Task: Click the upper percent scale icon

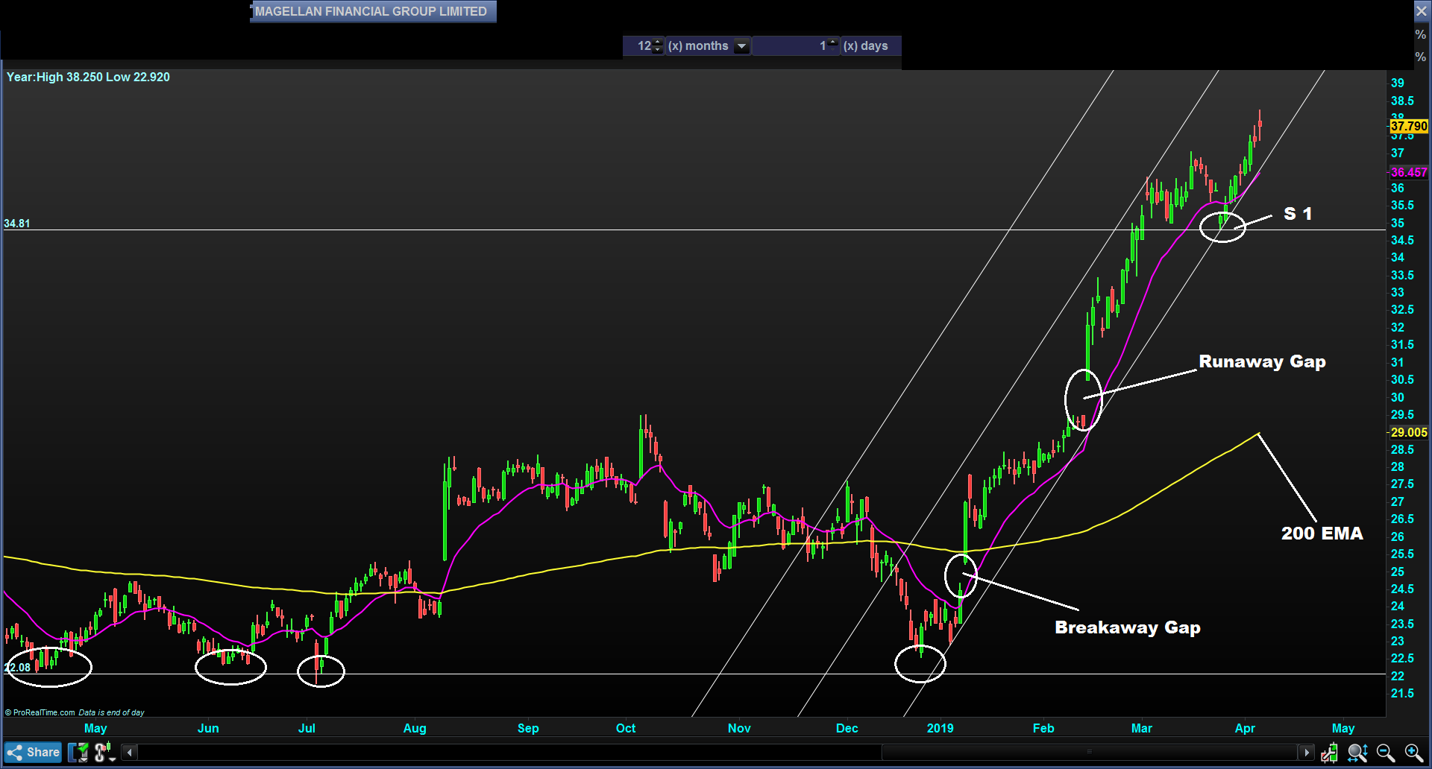Action: click(1421, 34)
